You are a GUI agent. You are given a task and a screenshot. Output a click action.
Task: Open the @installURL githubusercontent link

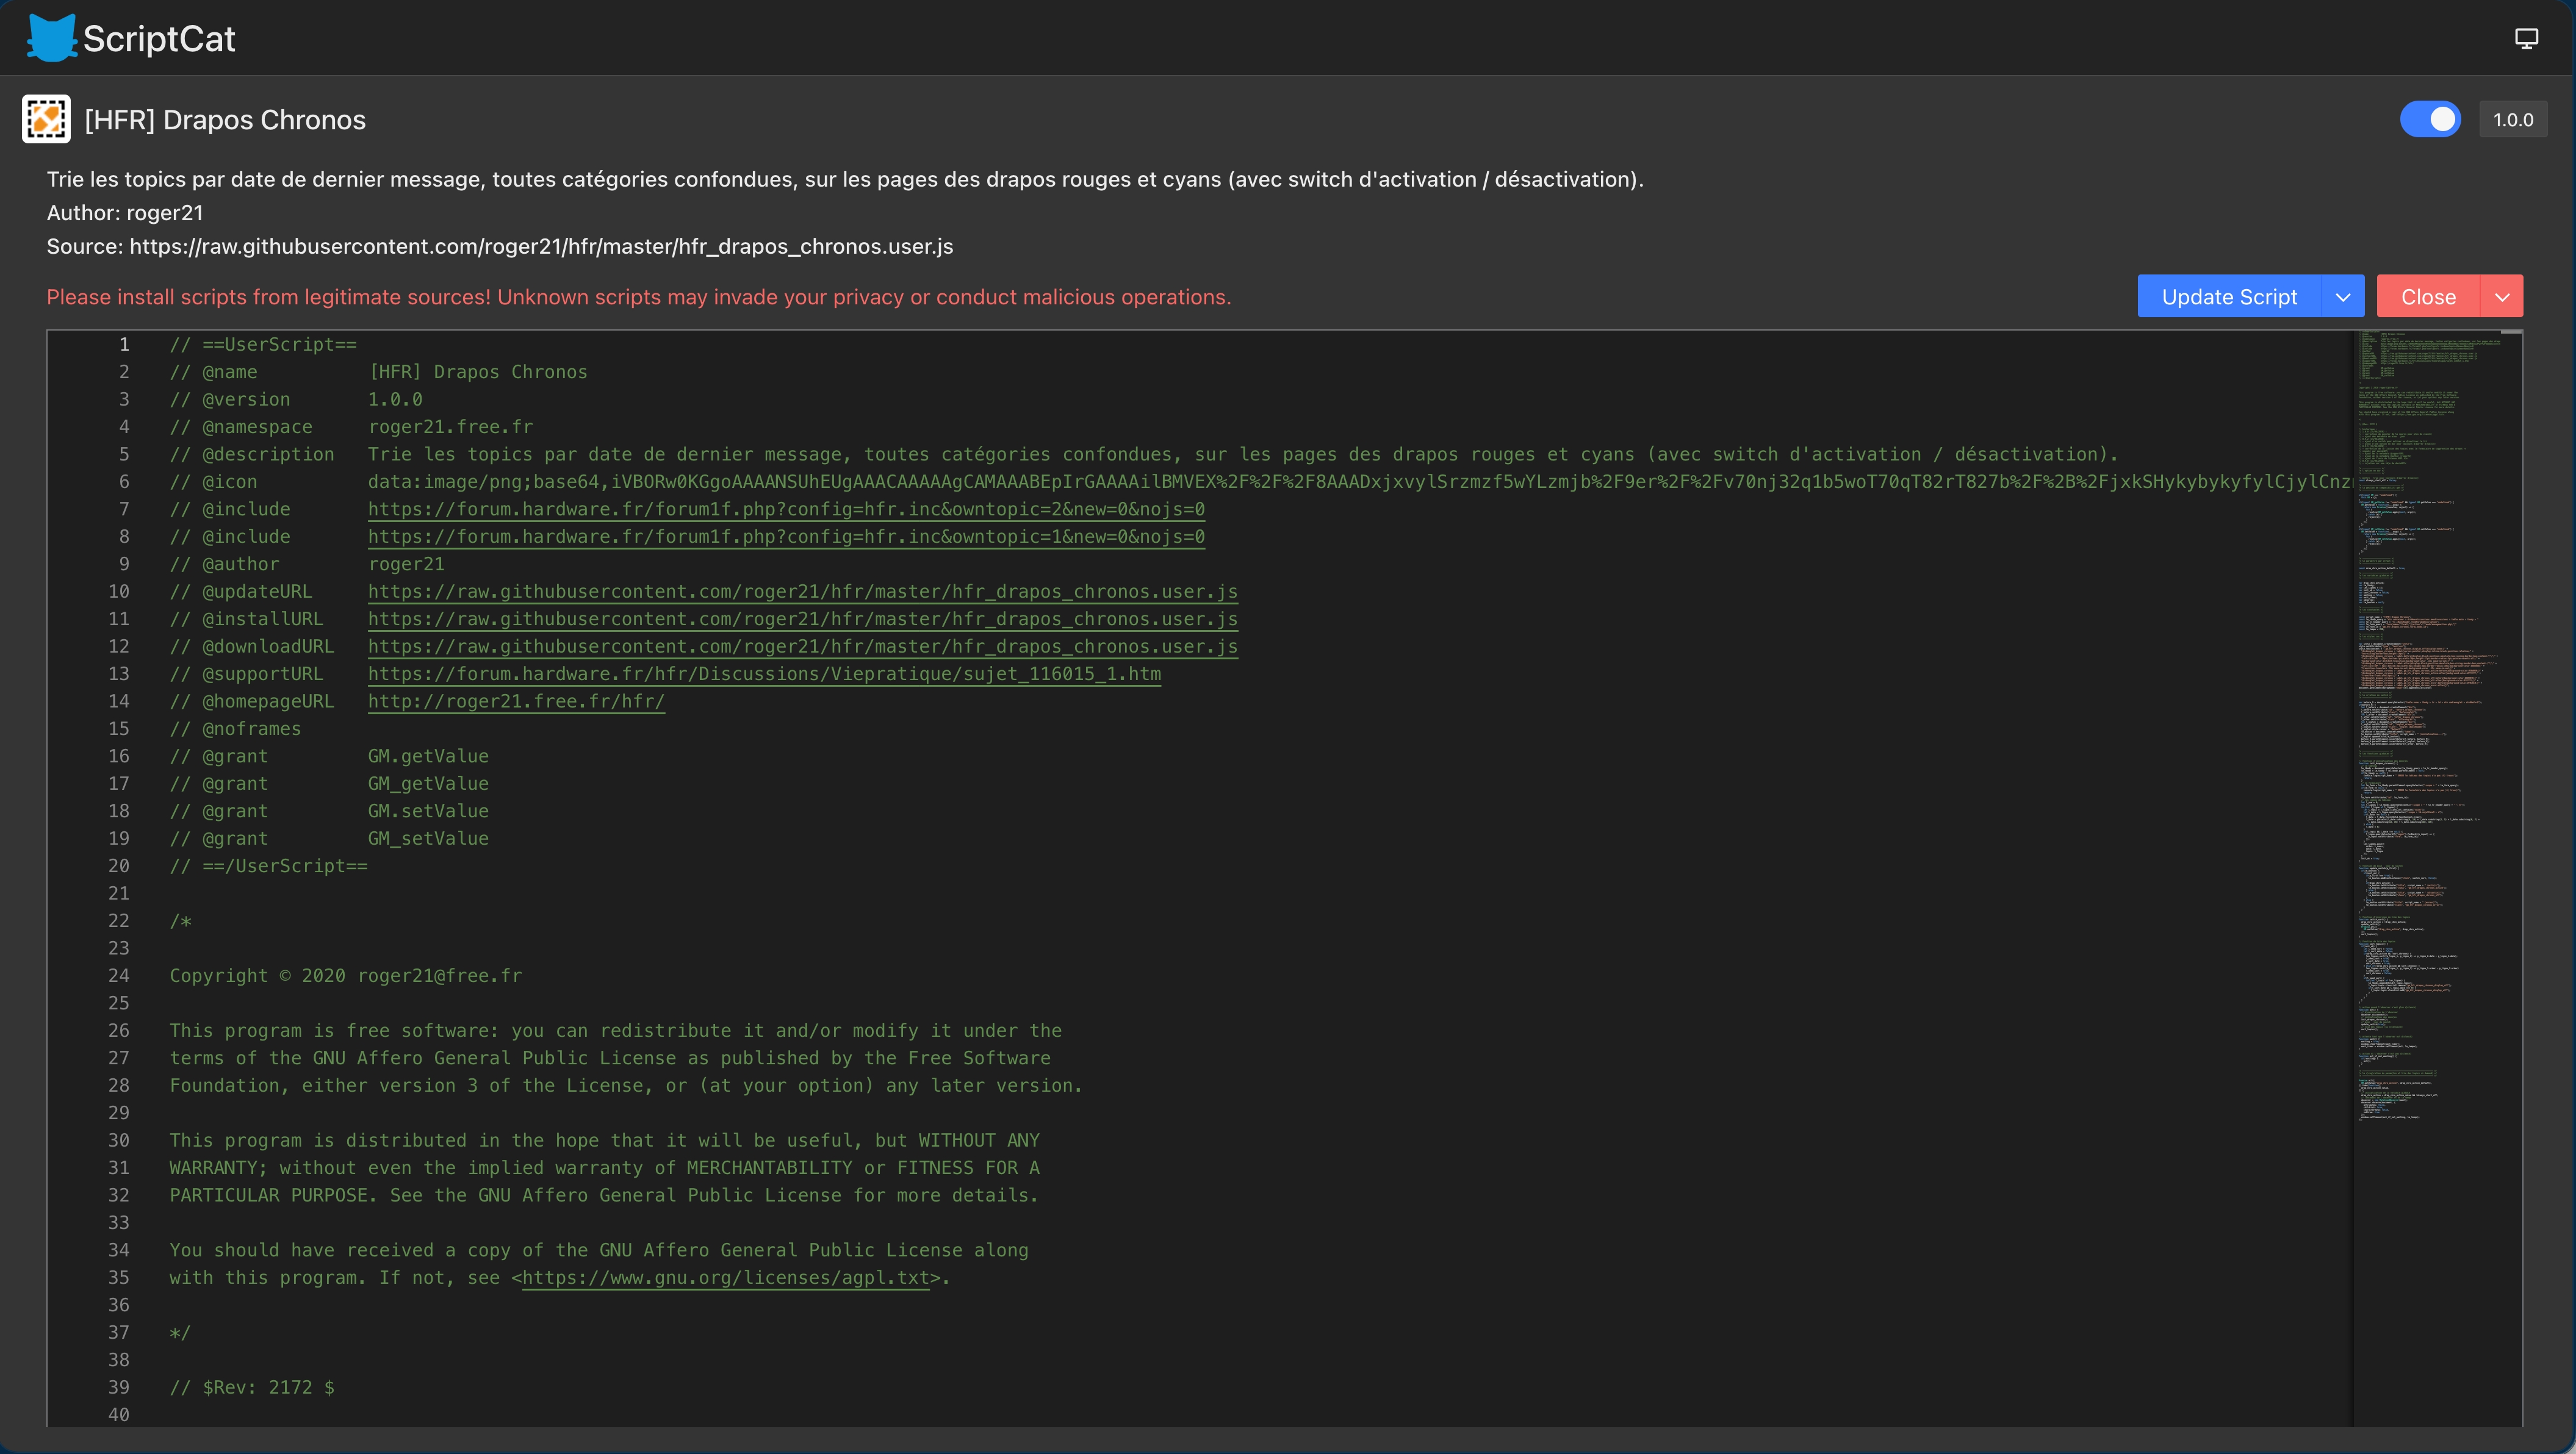click(x=803, y=618)
